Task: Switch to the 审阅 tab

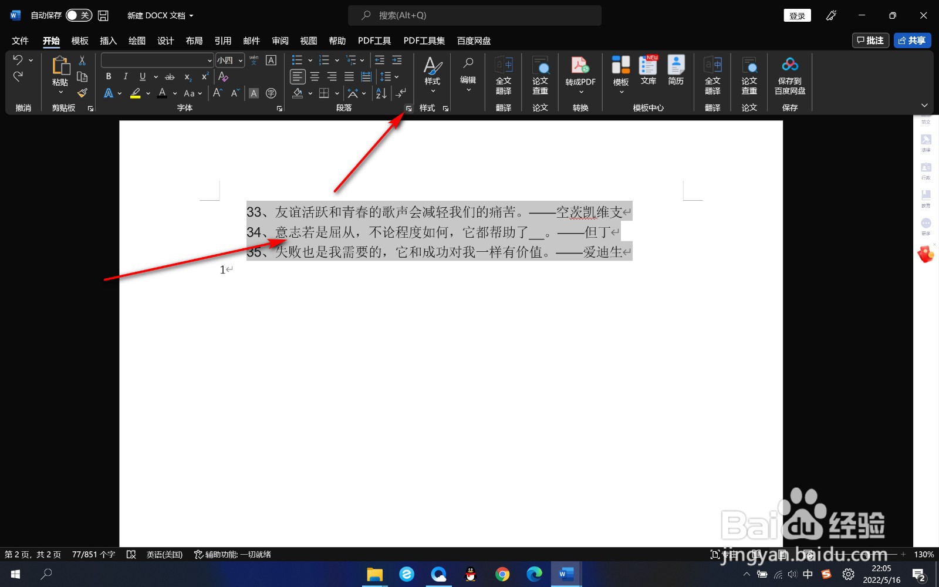Action: point(280,41)
